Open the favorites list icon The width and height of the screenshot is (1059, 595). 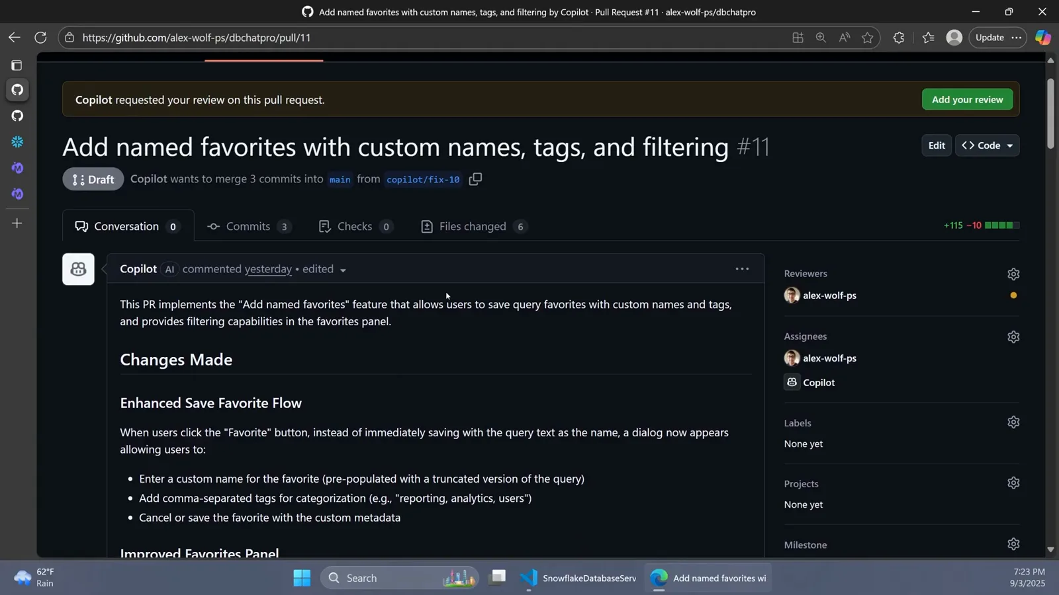[x=928, y=38]
